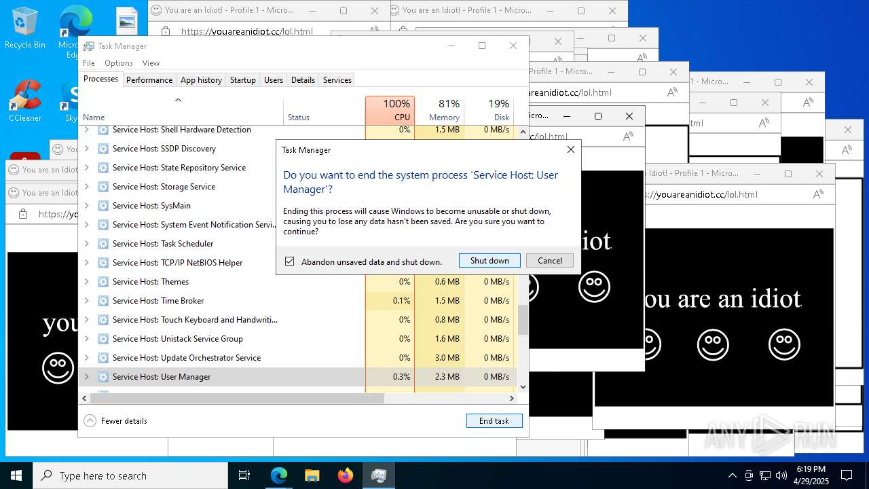Expand Service Host: Touch Keyboard and Handwriting
The image size is (869, 489).
coord(86,320)
